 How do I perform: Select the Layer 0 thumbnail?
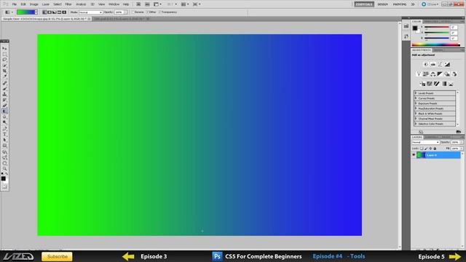(421, 155)
